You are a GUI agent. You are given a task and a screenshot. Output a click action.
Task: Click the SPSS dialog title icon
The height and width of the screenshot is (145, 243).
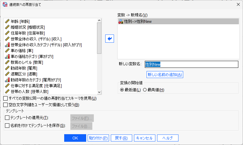pyautogui.click(x=5, y=5)
